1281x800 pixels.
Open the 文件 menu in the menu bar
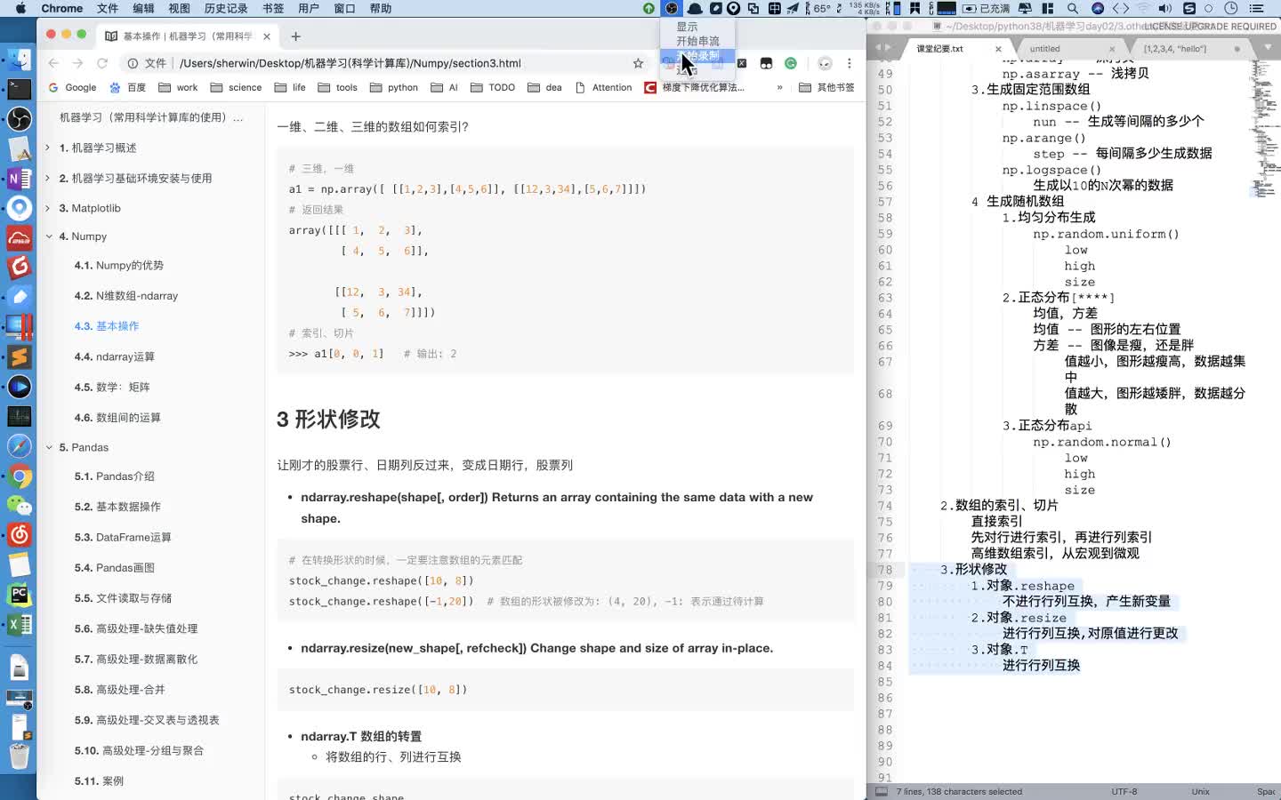108,8
